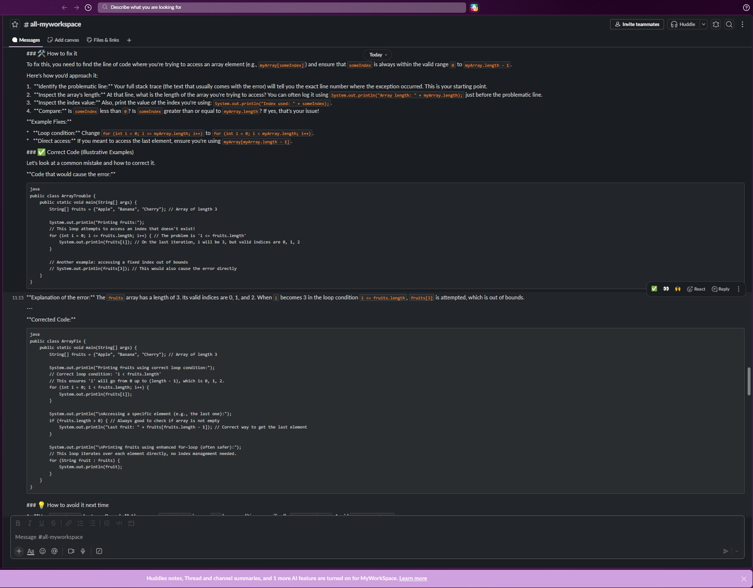React with check mark emoji
The image size is (753, 588).
654,289
